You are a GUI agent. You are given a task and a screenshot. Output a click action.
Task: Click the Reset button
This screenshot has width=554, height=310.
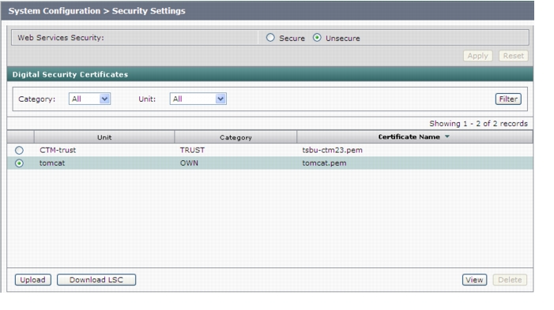click(x=514, y=56)
